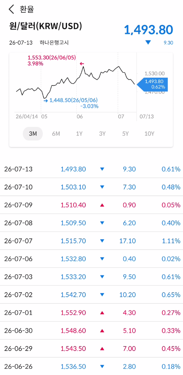Choose the 5Y chart period
Image resolution: width=183 pixels, height=375 pixels.
(126, 134)
